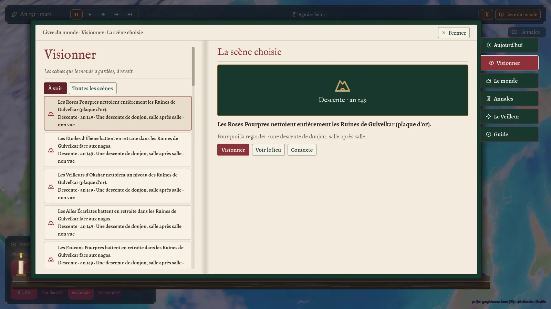Switch to Toutes les scènes tab
The width and height of the screenshot is (551, 309).
(x=93, y=88)
